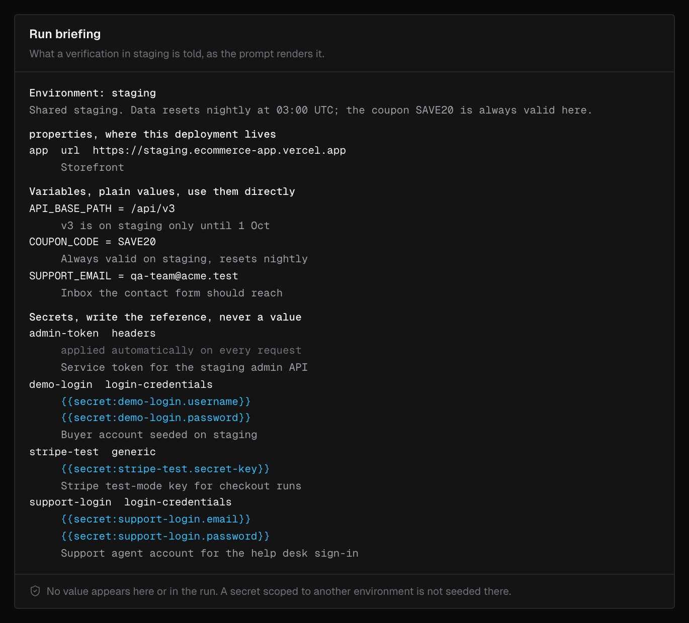Click 'v3 is on staging only until 1 Oct'
The height and width of the screenshot is (623, 689).
tap(165, 226)
